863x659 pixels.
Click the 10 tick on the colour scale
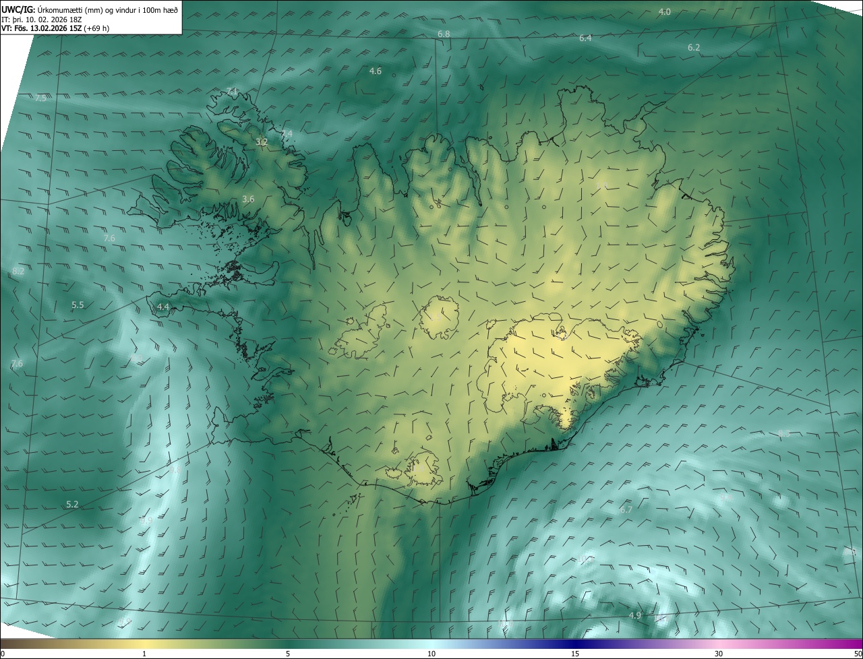431,654
